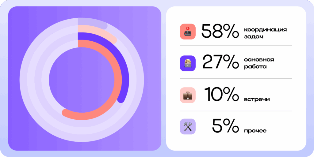Click the joystick icon for task coordination
The image size is (314, 157).
(188, 32)
